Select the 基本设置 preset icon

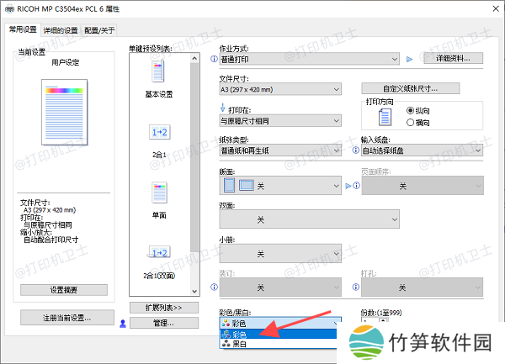pos(159,72)
